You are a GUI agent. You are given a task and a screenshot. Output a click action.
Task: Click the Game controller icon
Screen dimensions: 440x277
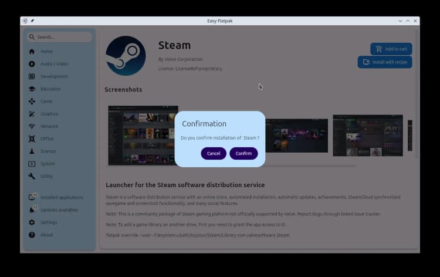[x=32, y=102]
